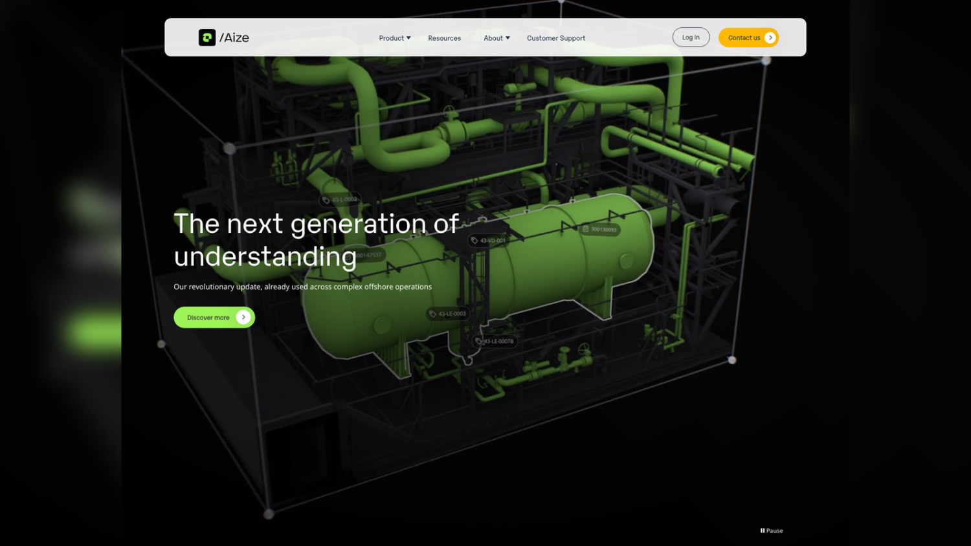Image resolution: width=971 pixels, height=546 pixels.
Task: Click arrow icon inside Contact us button
Action: coord(770,38)
